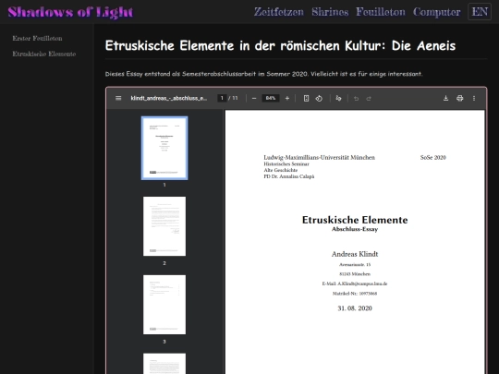Click Ludwig-Maximilians-Universität München text
The height and width of the screenshot is (374, 499).
point(319,157)
